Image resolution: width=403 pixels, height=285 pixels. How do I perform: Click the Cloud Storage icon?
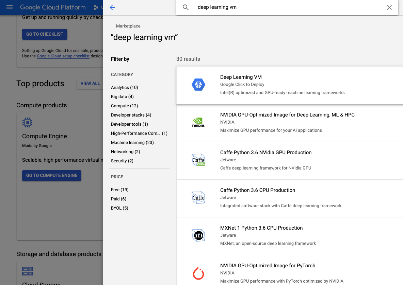28,271
